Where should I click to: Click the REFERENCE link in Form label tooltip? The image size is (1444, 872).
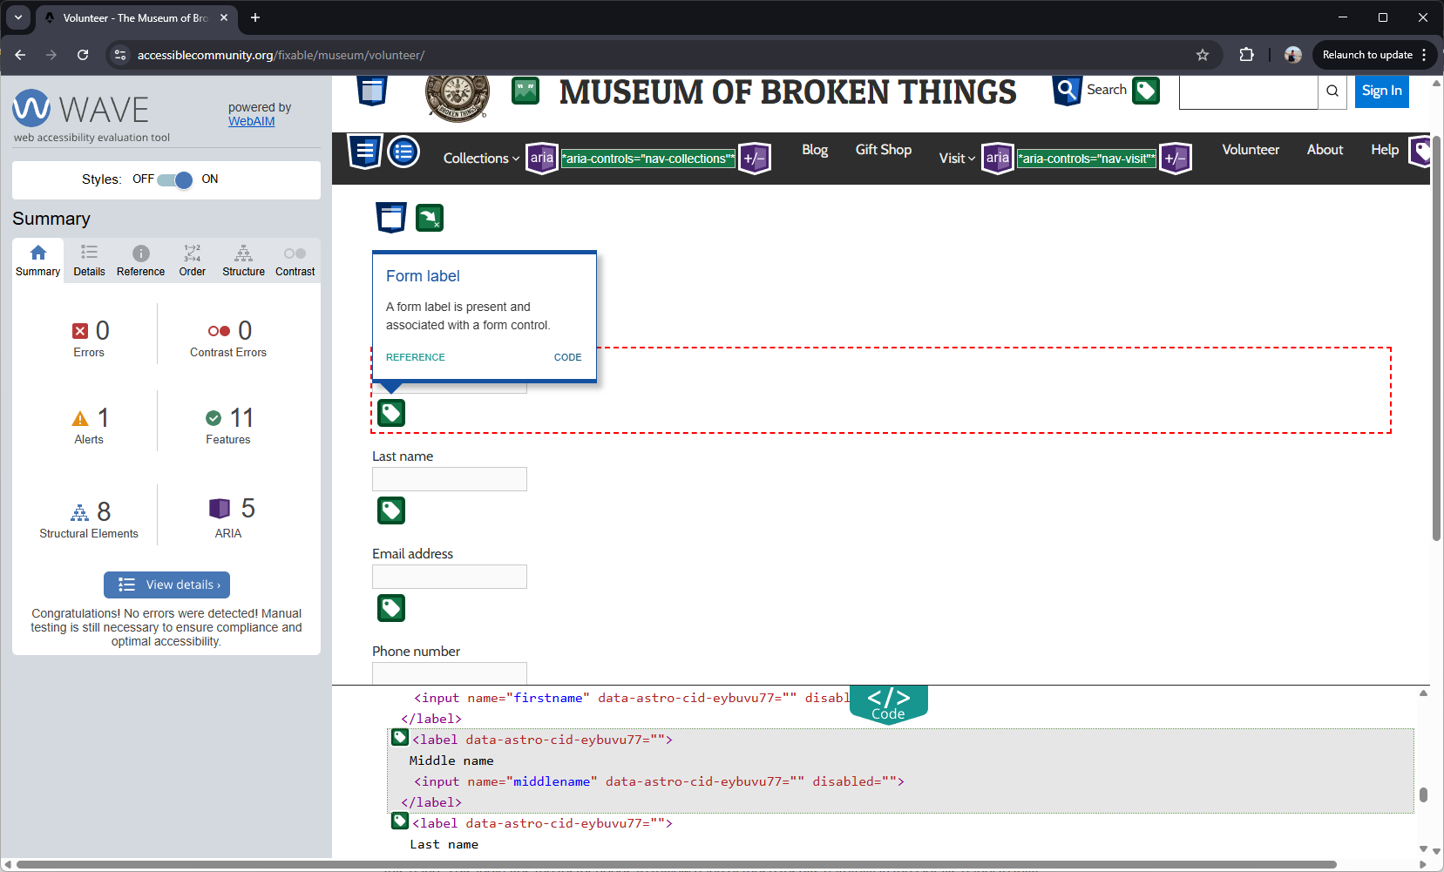(x=415, y=357)
